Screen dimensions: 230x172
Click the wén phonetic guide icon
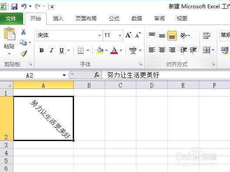[x=133, y=51]
